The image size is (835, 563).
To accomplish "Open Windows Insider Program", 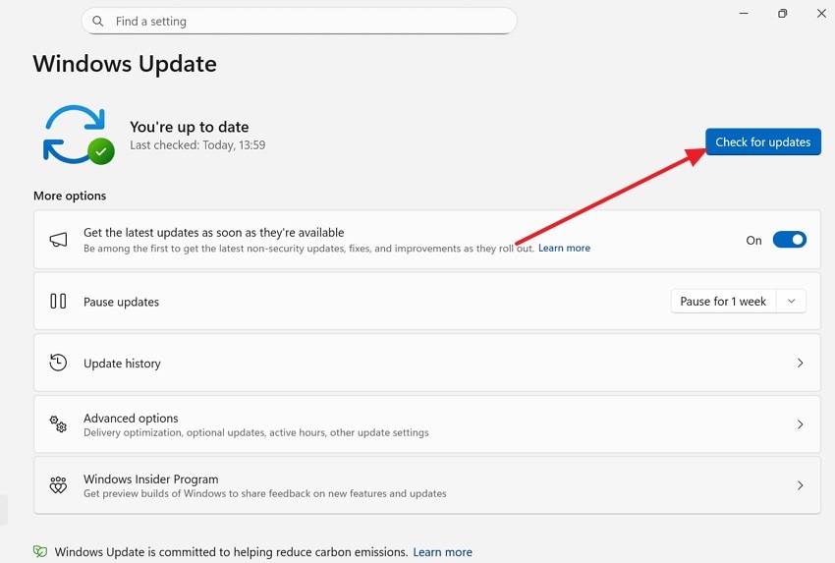I will point(427,485).
